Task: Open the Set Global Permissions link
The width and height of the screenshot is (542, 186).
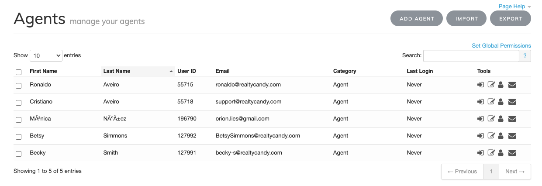Action: click(x=501, y=45)
